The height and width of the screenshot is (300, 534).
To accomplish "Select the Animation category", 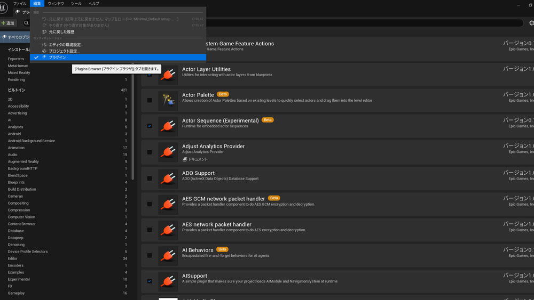I will 16,148.
